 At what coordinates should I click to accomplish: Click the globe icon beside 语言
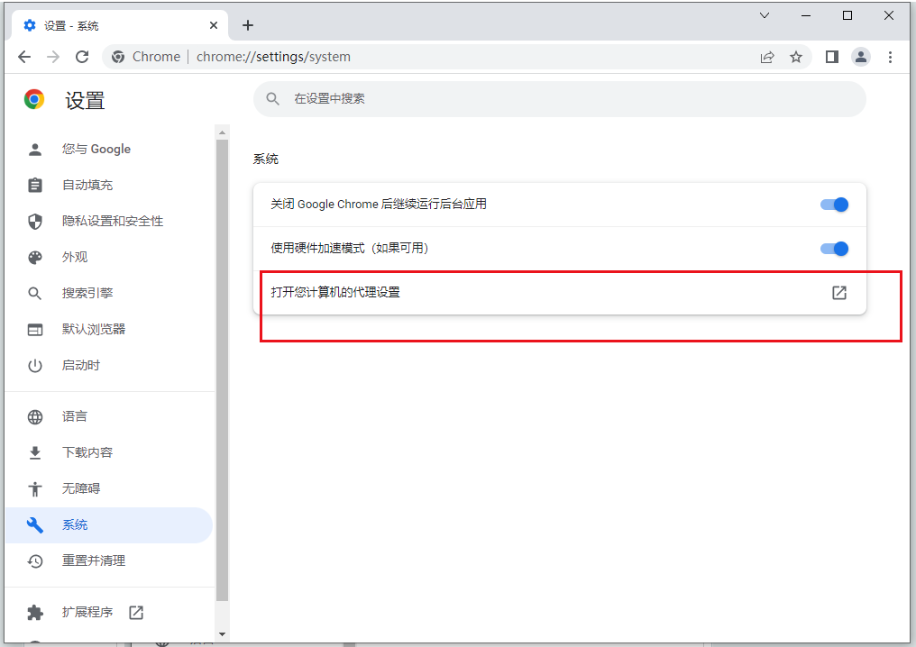[x=35, y=417]
